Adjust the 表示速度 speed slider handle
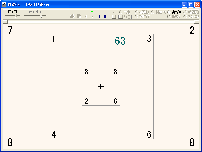Screen dimensions: 202x152 point(41,16)
